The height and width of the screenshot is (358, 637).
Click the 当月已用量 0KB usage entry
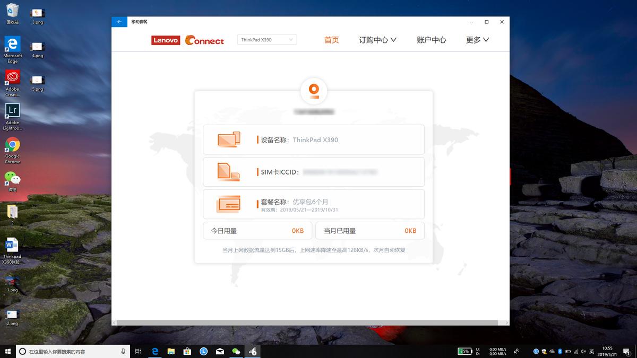point(370,230)
